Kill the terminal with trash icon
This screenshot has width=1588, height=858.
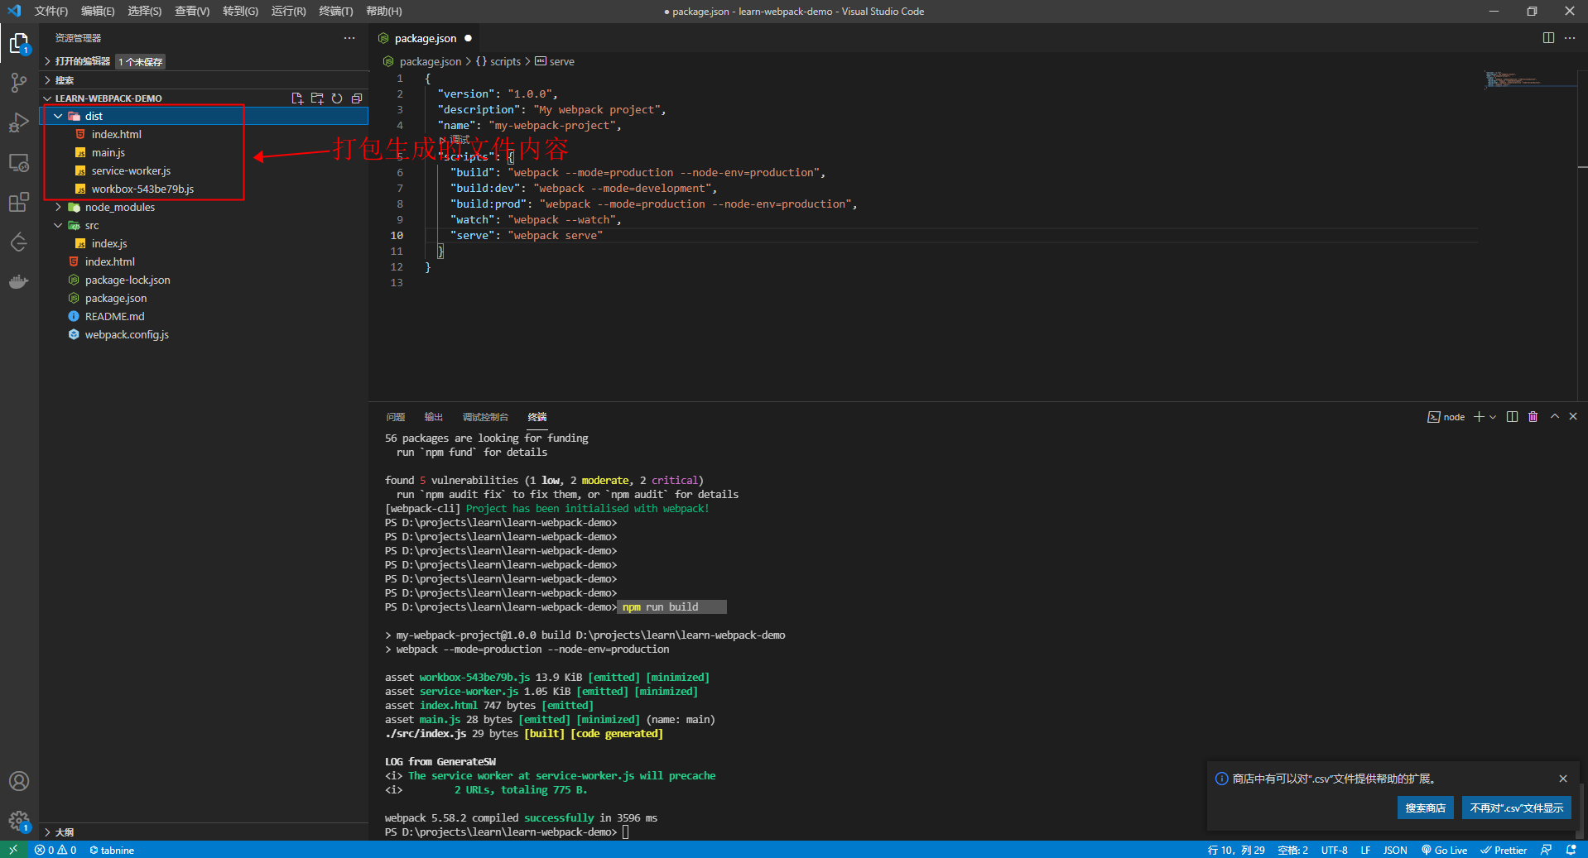point(1533,417)
